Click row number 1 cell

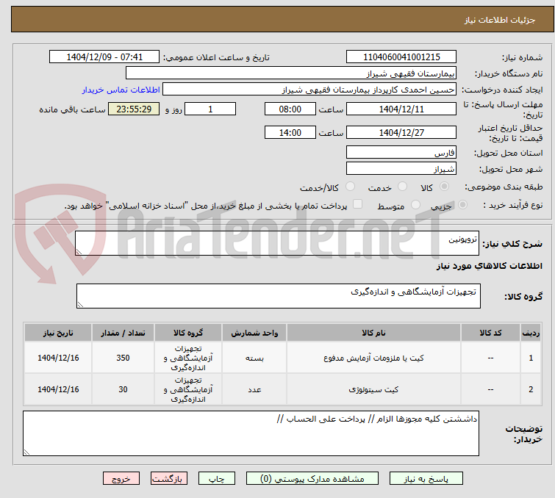[x=531, y=358]
